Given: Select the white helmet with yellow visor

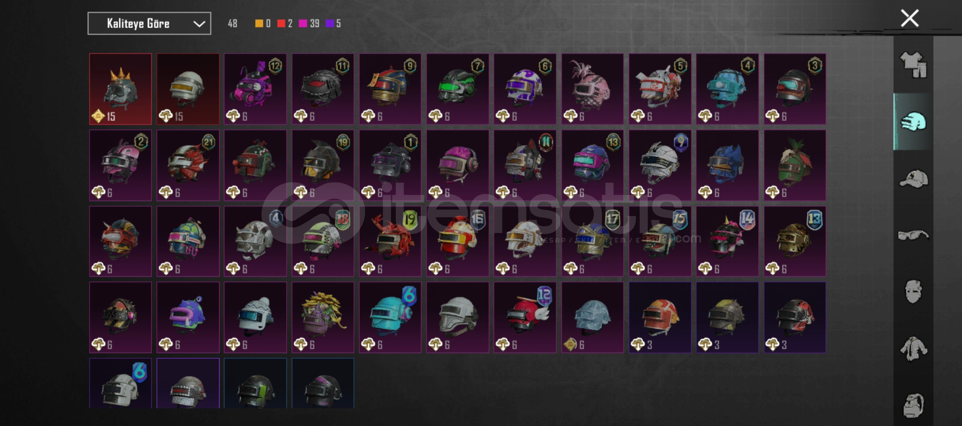Looking at the screenshot, I should (188, 89).
